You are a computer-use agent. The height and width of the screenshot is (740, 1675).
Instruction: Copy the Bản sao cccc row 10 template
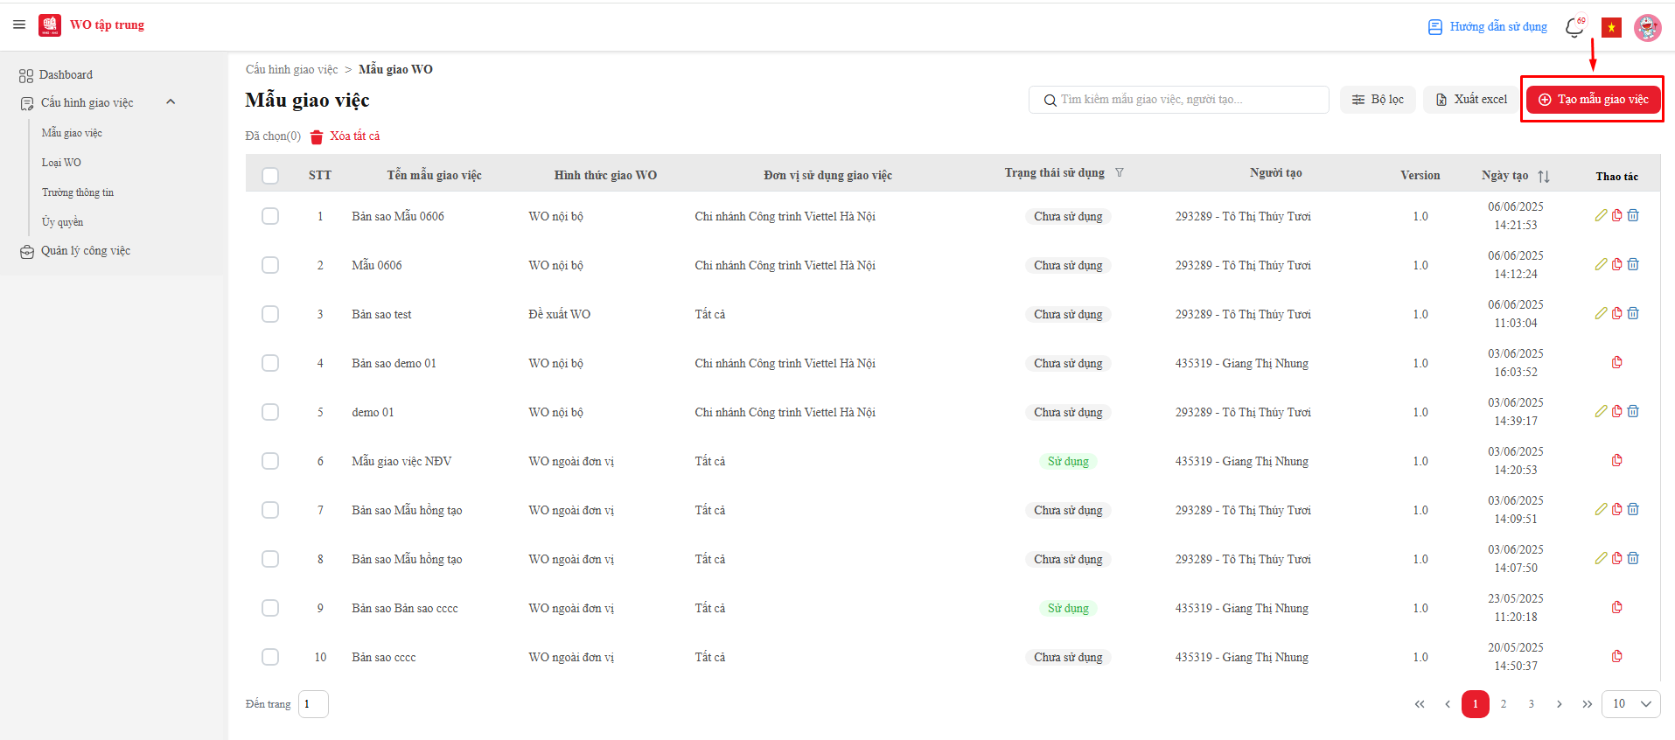click(x=1617, y=656)
